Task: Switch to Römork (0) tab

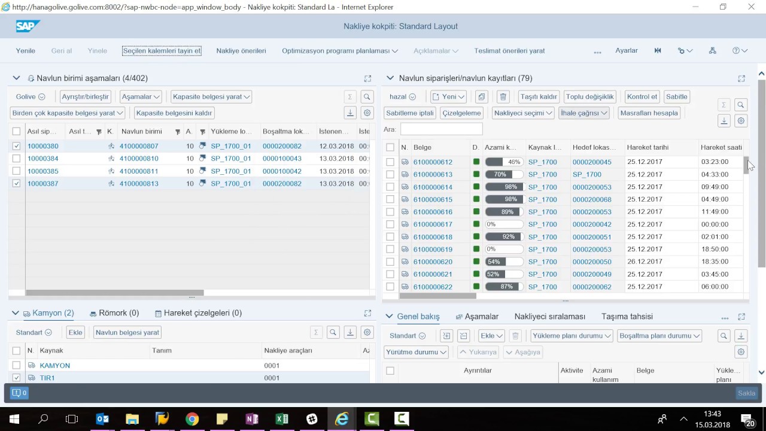Action: click(114, 313)
